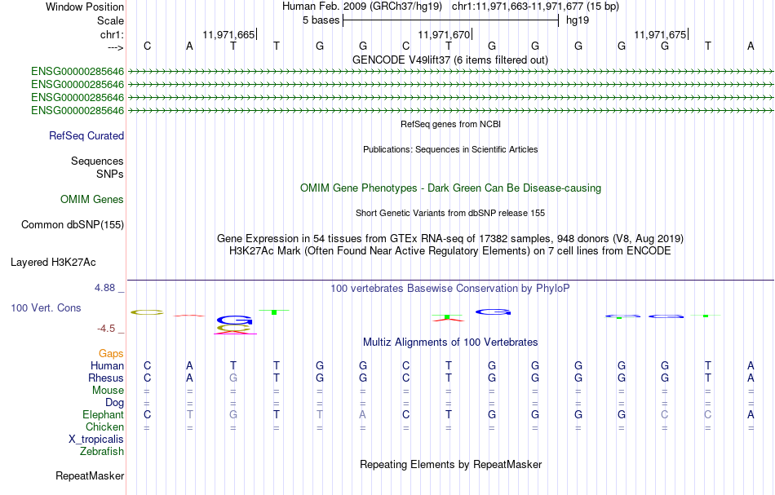Open the RepeatMasker side label
Image resolution: width=775 pixels, height=495 pixels.
[90, 475]
